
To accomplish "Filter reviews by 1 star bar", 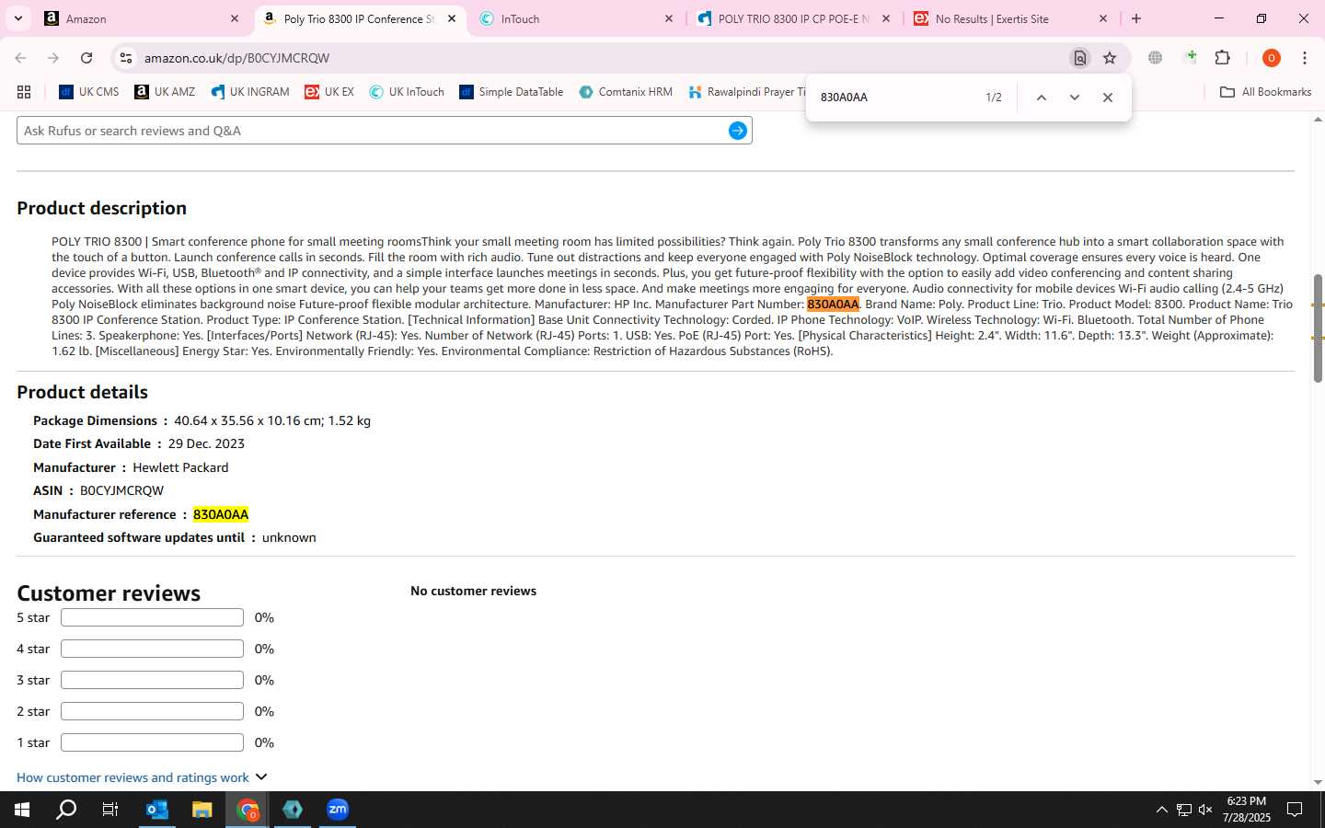I will (x=152, y=742).
